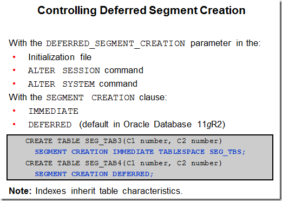The image size is (282, 201).
Task: Select the 'DEFERRED_SEGMENT_CREATION parameter' line
Action: [x=135, y=43]
